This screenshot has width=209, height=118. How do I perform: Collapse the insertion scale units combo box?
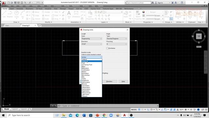[x=92, y=57]
